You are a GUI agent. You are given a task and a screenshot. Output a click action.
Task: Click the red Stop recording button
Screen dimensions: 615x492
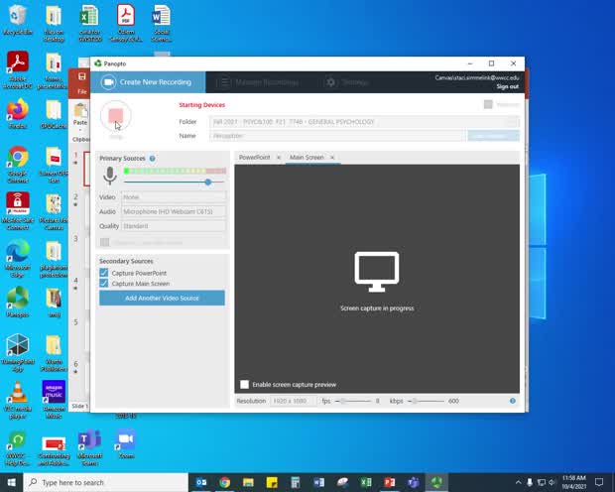tap(116, 116)
